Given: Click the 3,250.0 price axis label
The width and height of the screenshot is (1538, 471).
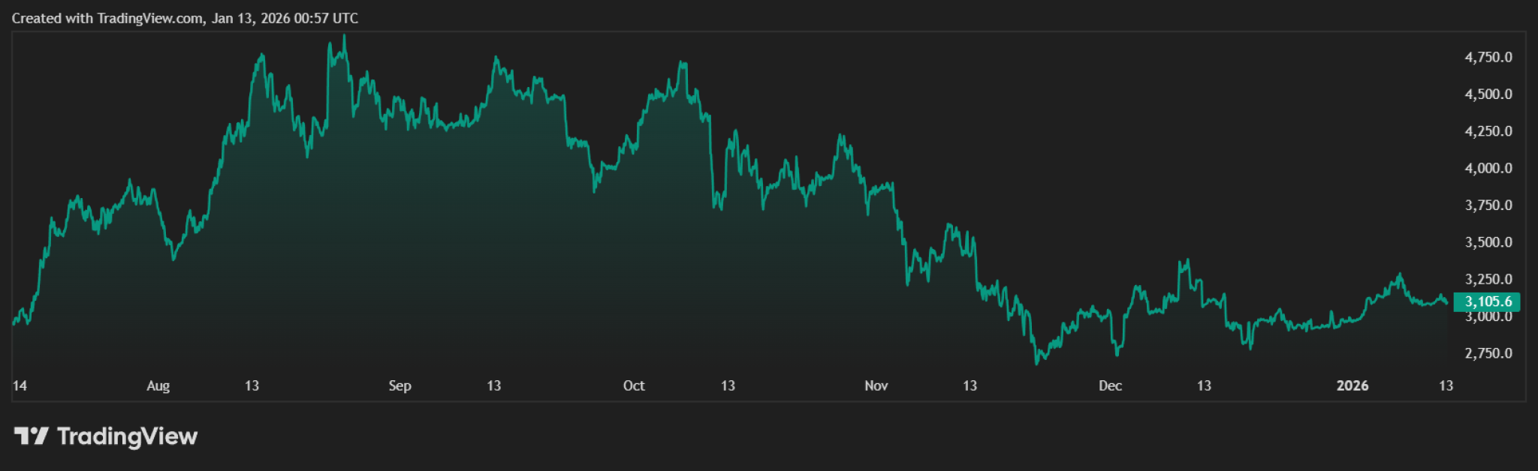Looking at the screenshot, I should 1488,279.
